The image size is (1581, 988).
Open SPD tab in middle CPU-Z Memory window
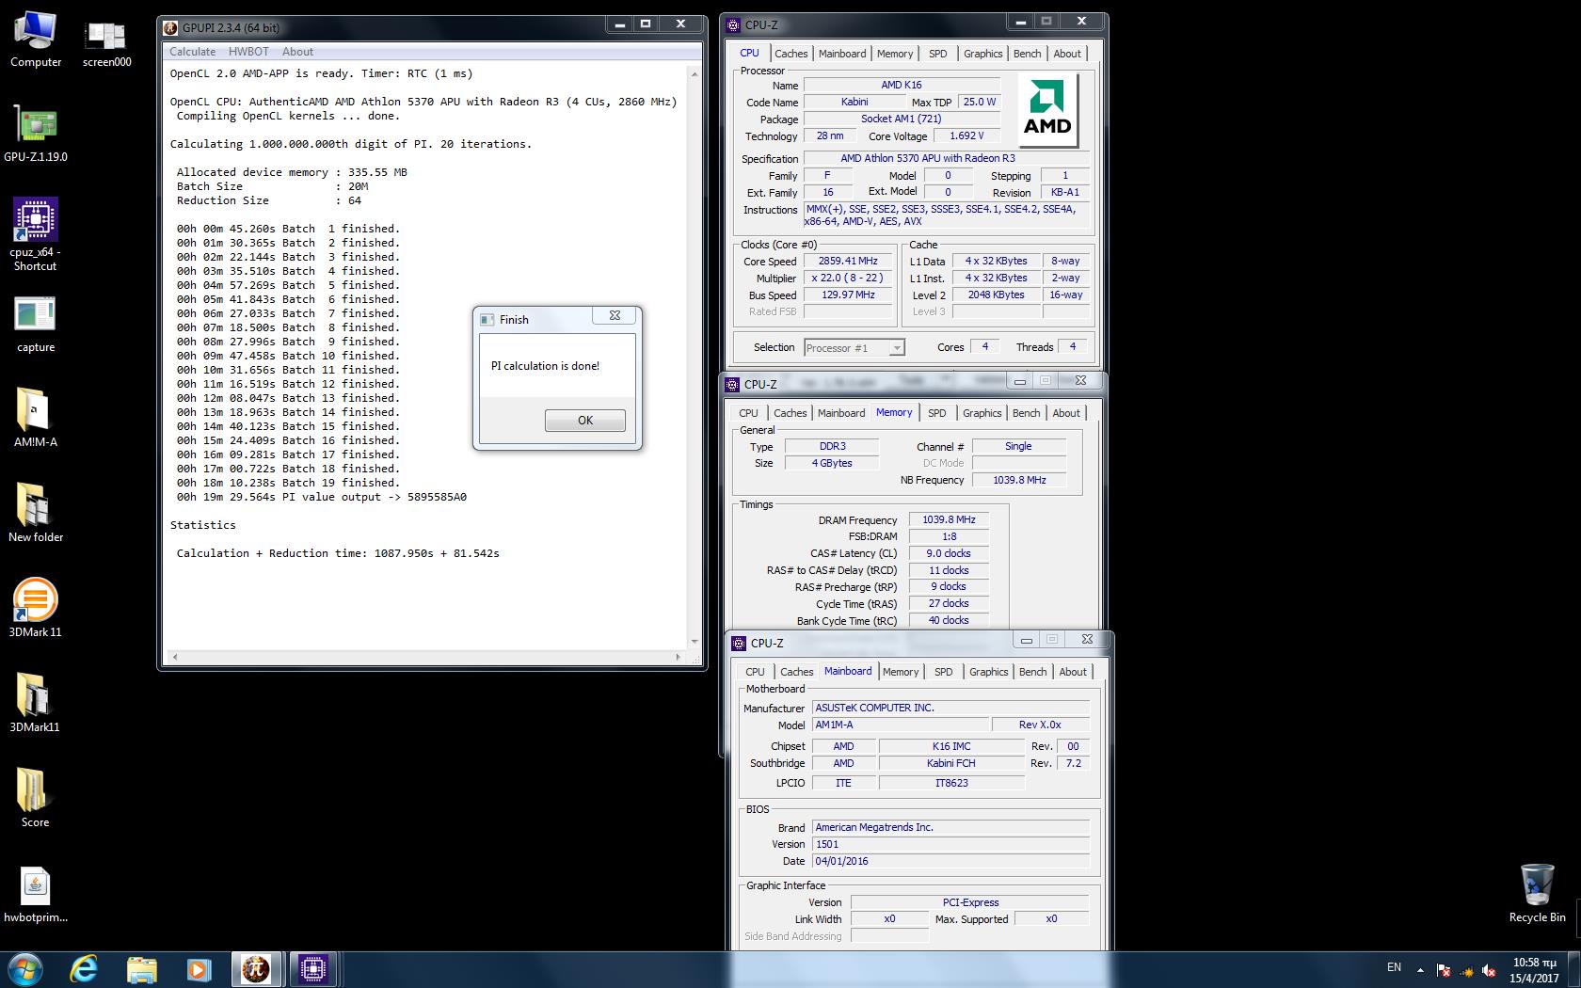click(x=936, y=413)
